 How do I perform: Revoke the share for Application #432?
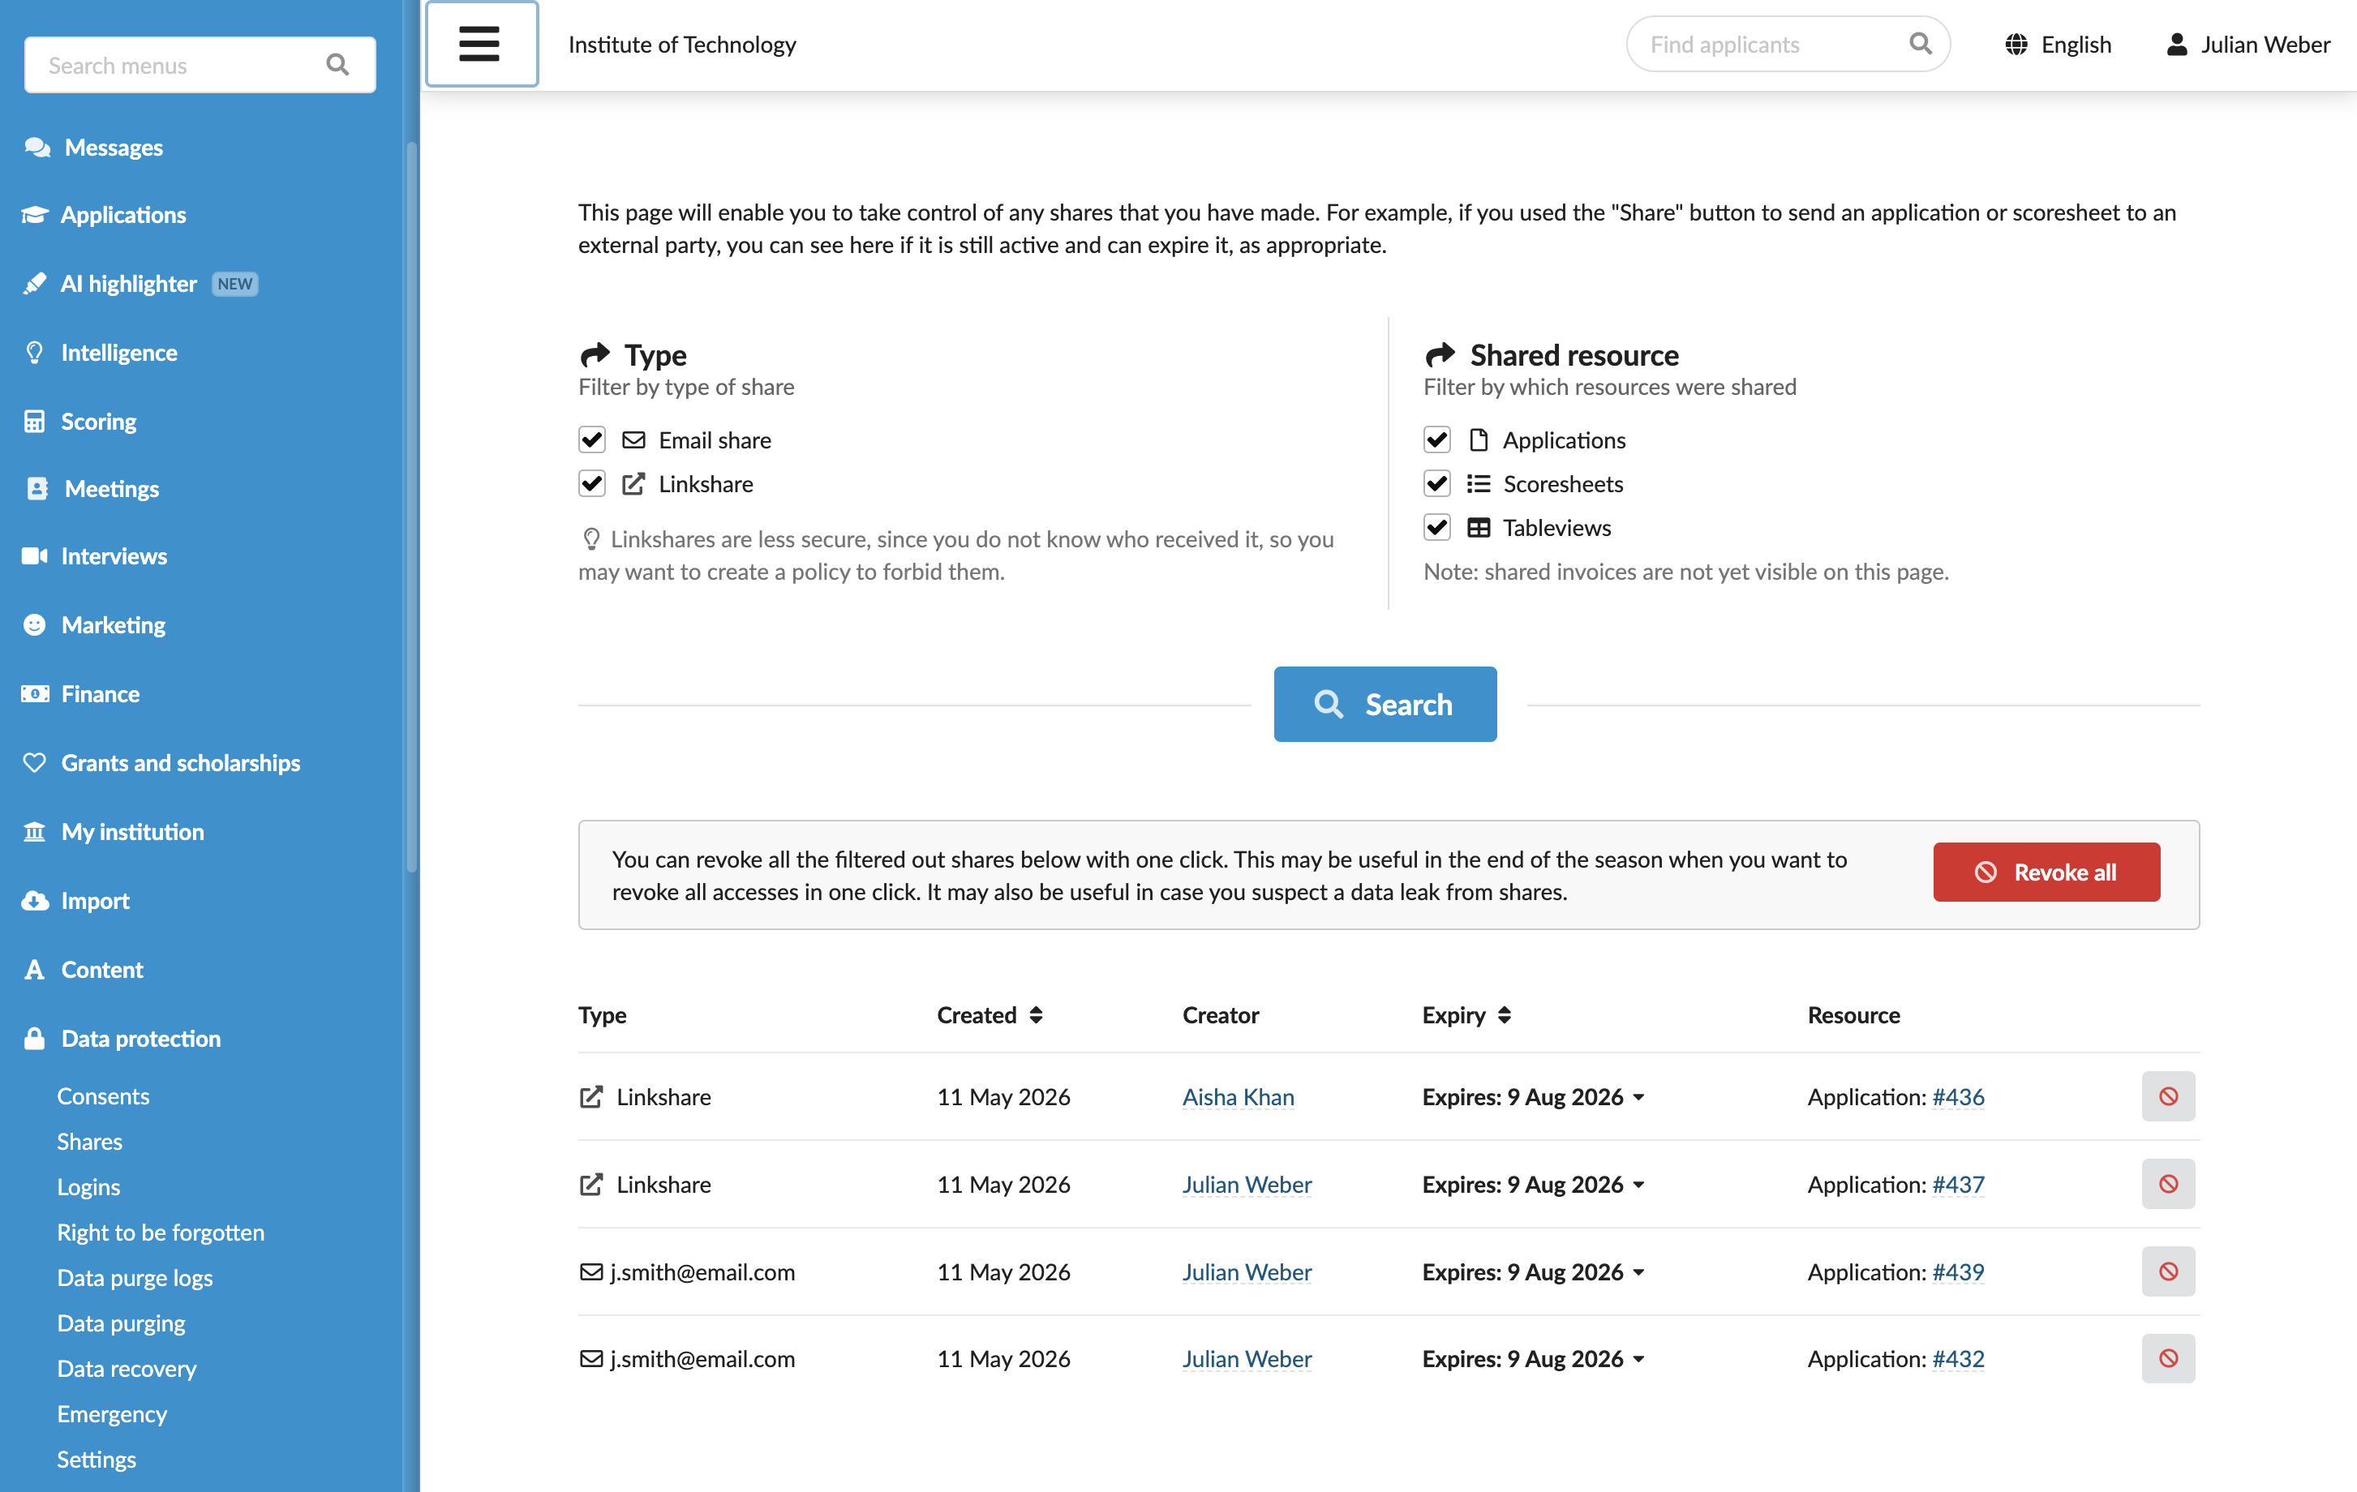2168,1359
